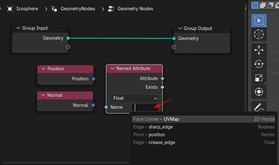Image resolution: width=279 pixels, height=165 pixels.
Task: Select the Select Box tool in viewport toolbar
Action: [259, 20]
